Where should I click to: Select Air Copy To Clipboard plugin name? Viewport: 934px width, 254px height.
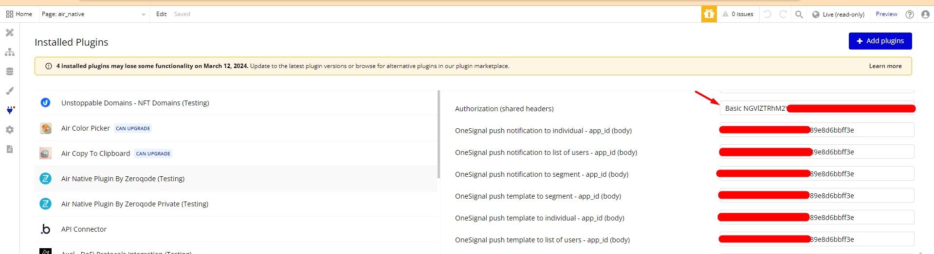[x=95, y=153]
